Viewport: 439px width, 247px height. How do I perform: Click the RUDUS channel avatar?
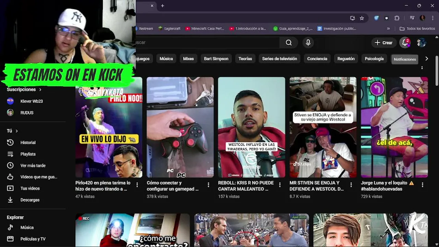pos(10,113)
